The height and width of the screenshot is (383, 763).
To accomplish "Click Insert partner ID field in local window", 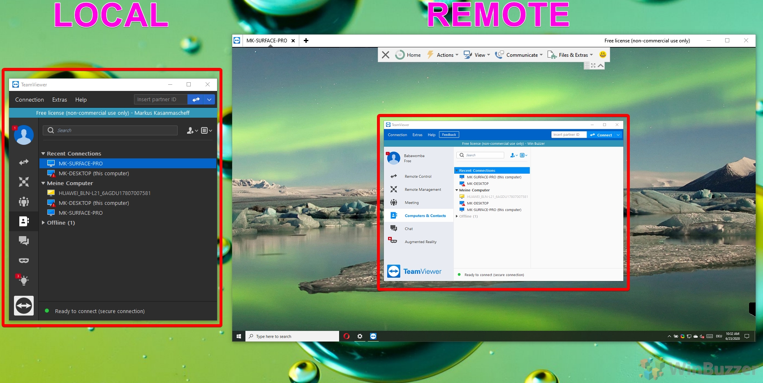I will click(x=161, y=100).
